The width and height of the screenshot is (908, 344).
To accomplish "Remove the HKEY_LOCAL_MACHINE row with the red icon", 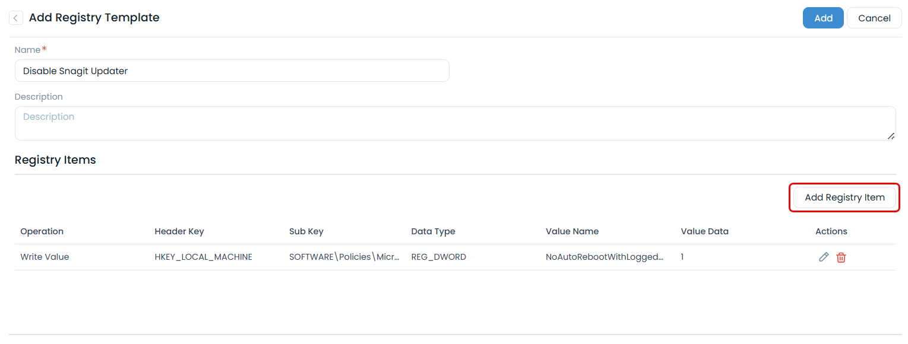I will pyautogui.click(x=841, y=257).
